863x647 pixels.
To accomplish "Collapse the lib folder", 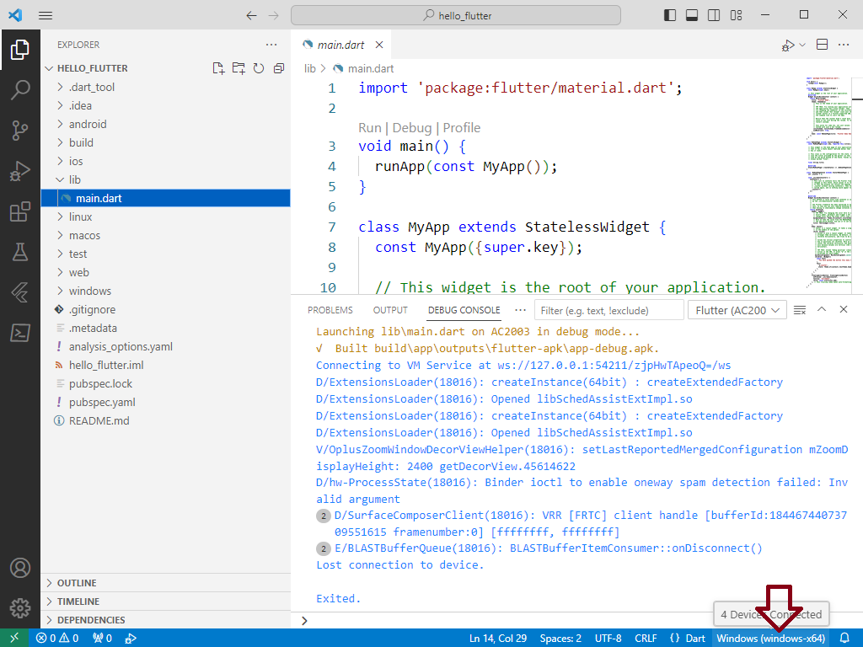I will pyautogui.click(x=166, y=180).
